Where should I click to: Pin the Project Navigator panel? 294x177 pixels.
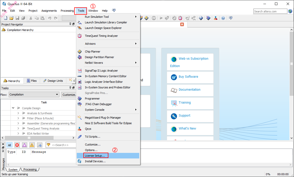point(70,24)
